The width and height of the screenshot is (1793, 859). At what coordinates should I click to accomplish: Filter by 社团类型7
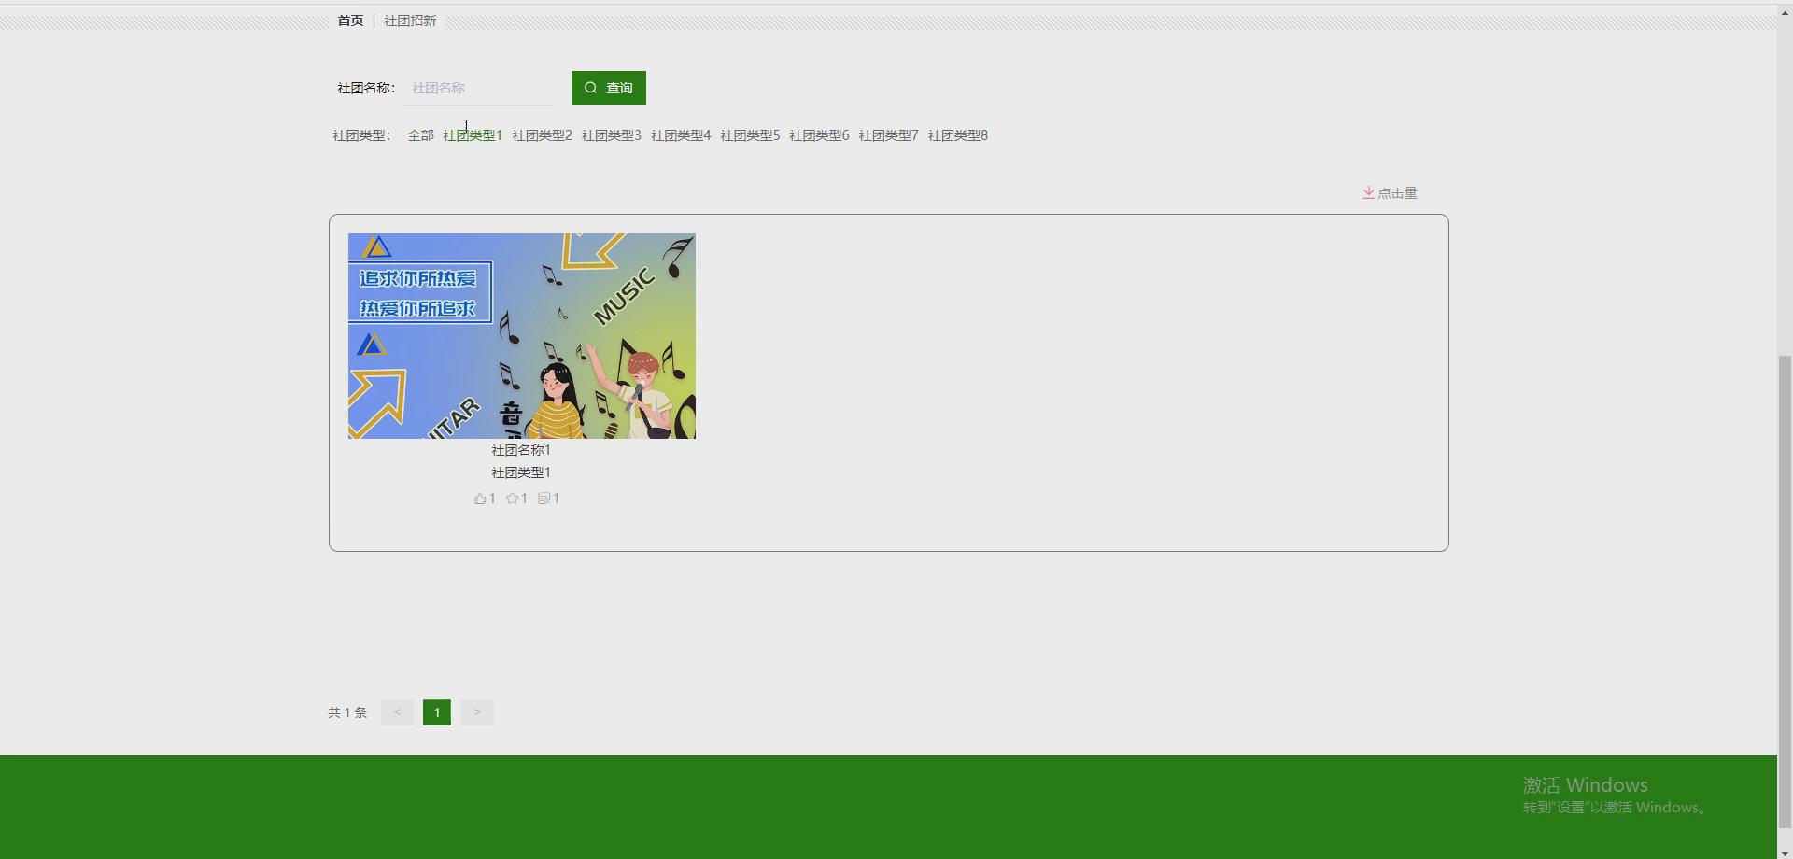click(888, 135)
